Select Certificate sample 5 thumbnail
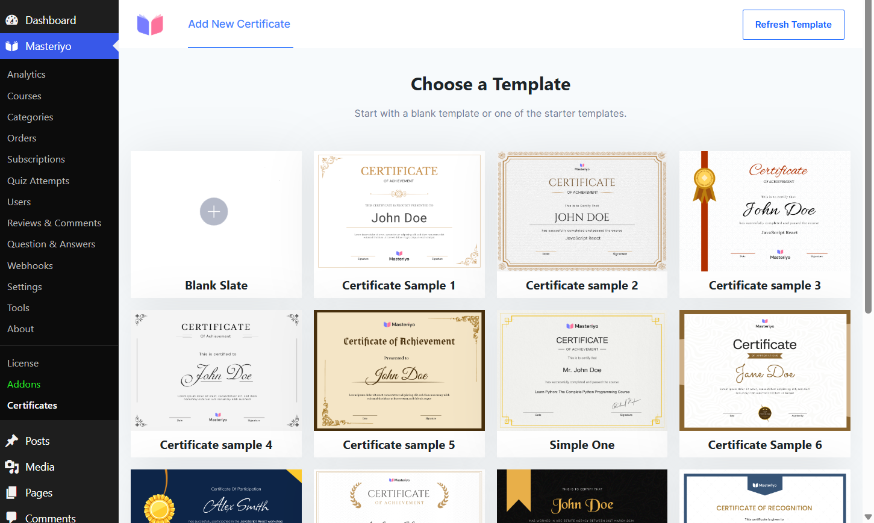Viewport: 874px width, 523px height. point(399,370)
